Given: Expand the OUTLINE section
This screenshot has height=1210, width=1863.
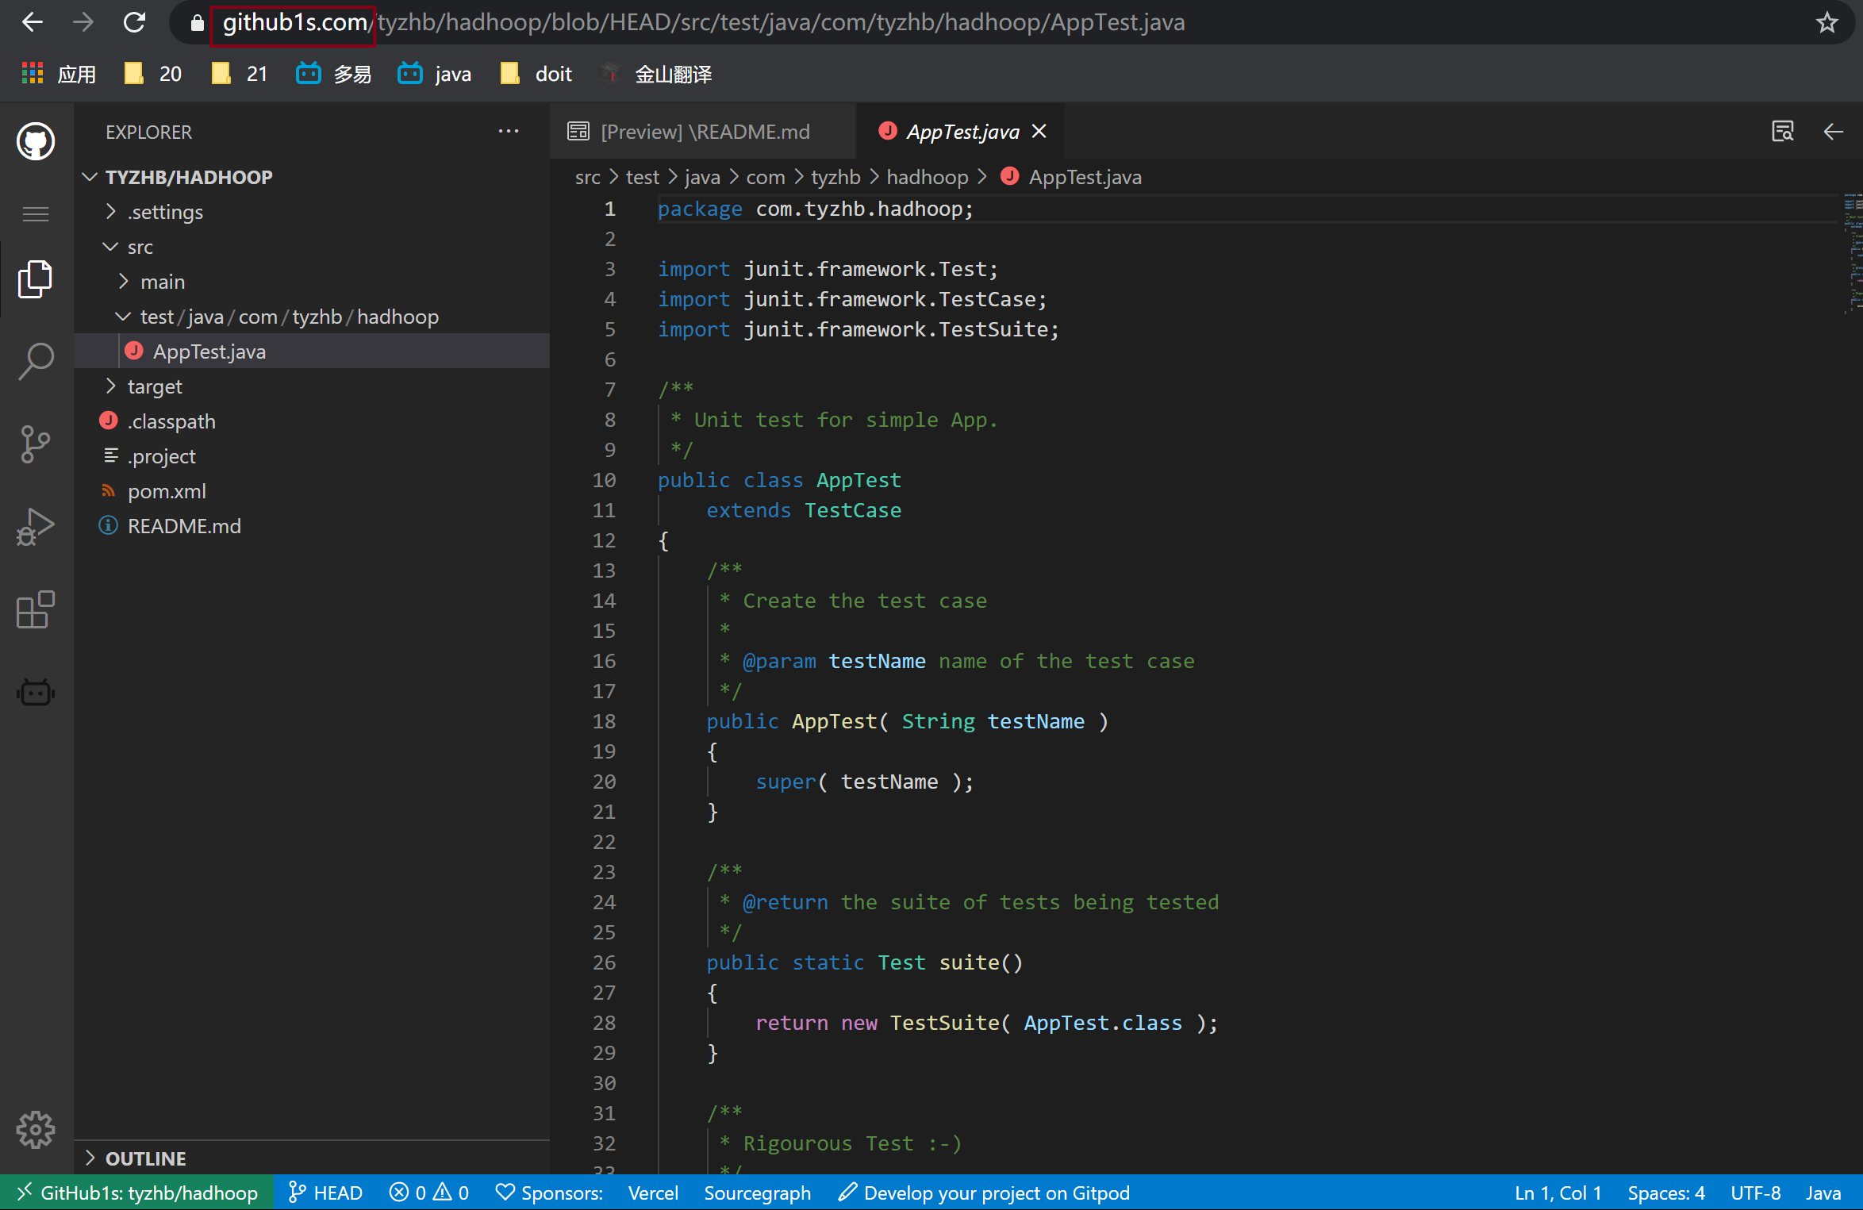Looking at the screenshot, I should (x=145, y=1158).
